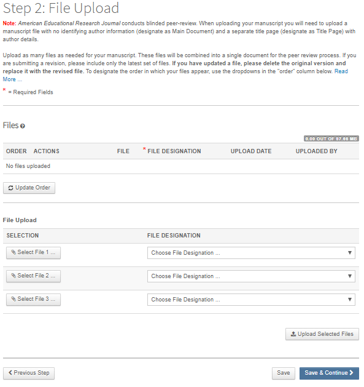Open the third Choose File Designation dropdown
The width and height of the screenshot is (364, 387).
coord(251,300)
